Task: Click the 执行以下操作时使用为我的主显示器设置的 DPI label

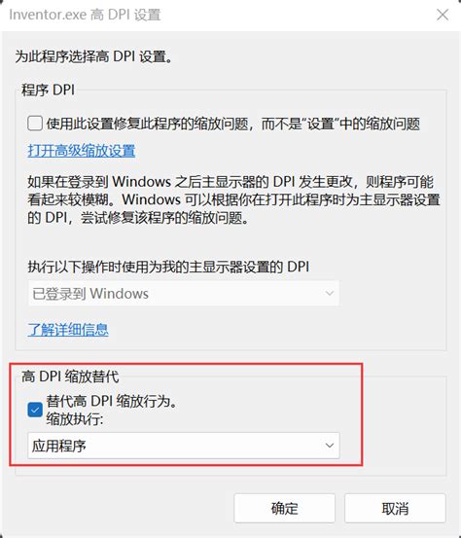Action: 168,267
